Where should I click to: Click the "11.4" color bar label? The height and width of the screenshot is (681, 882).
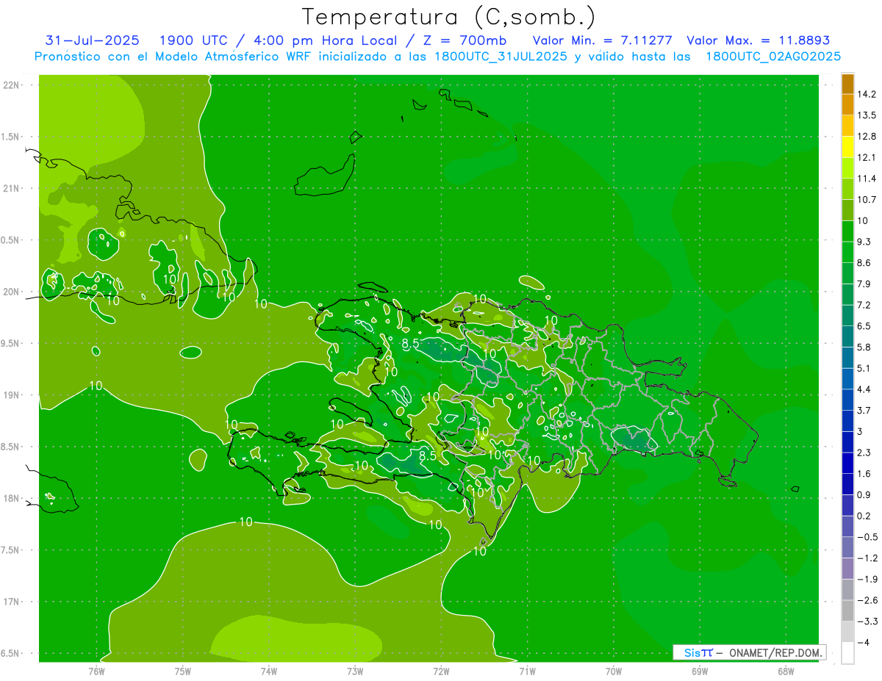point(867,179)
